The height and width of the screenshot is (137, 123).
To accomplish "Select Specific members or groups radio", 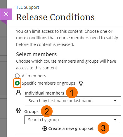I will click(x=17, y=83).
